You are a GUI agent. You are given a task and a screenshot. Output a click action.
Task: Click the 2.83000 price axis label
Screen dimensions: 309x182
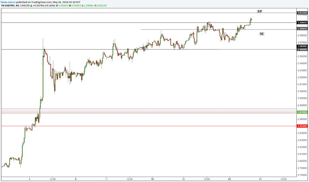(x=302, y=140)
